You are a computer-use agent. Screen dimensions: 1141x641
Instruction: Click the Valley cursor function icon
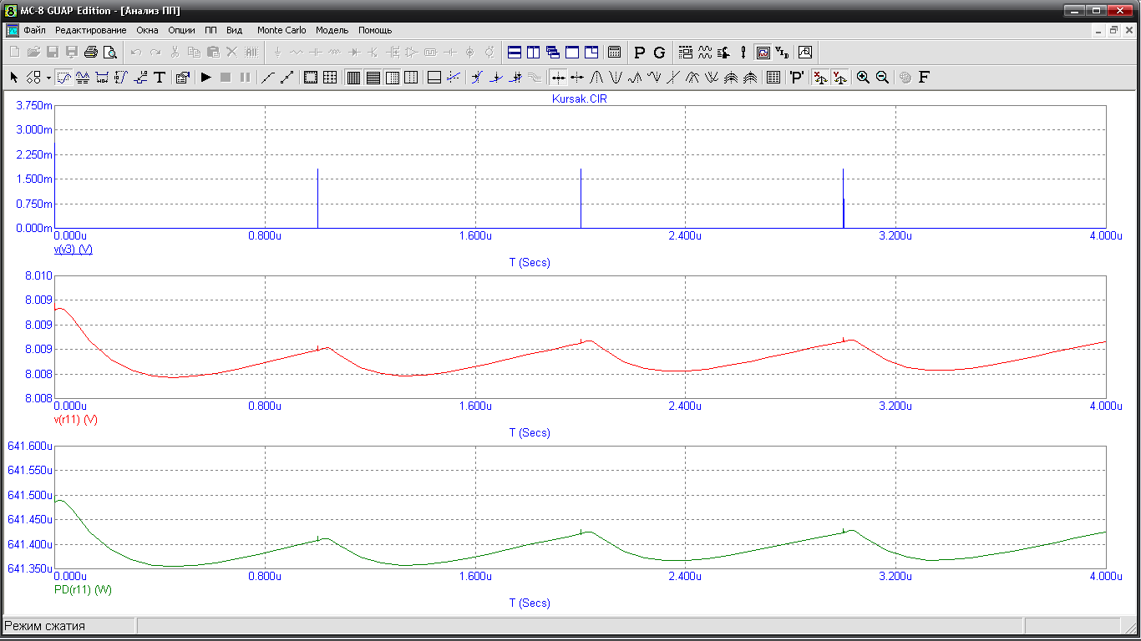pos(616,77)
